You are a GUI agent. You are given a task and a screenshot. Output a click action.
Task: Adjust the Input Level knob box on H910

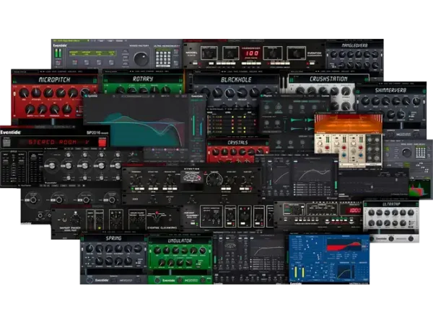point(209,53)
